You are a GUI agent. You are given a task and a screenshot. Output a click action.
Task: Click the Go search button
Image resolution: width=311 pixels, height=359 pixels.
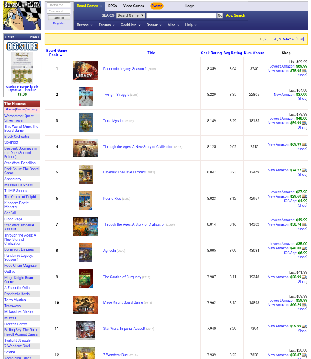[x=220, y=15]
